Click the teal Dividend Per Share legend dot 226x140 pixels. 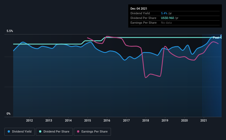(x=40, y=132)
